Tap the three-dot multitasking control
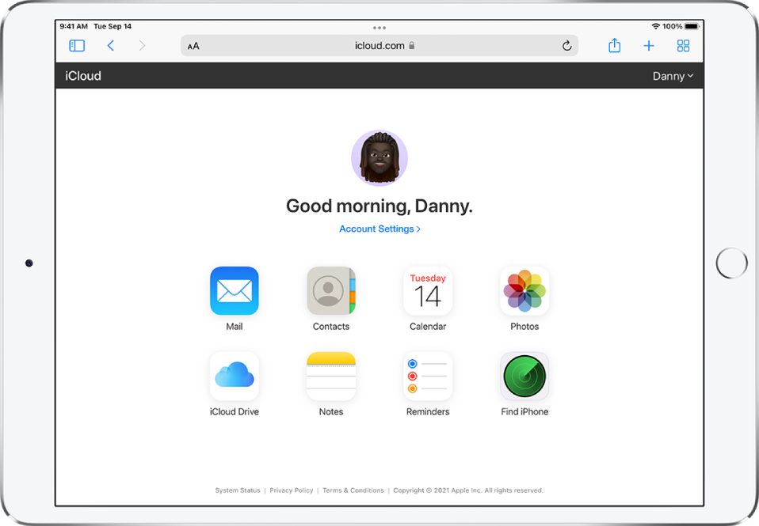This screenshot has height=526, width=759. pyautogui.click(x=379, y=28)
